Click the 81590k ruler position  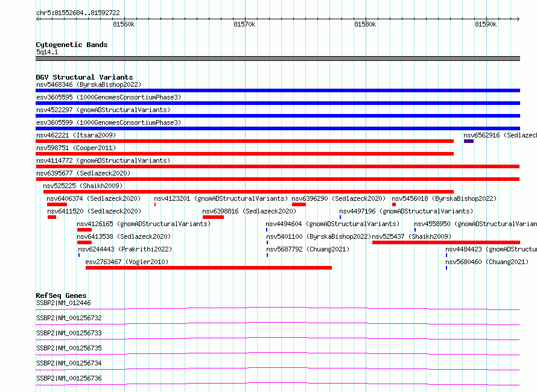point(486,24)
